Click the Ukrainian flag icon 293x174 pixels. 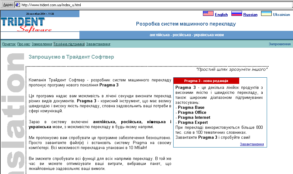(266, 13)
